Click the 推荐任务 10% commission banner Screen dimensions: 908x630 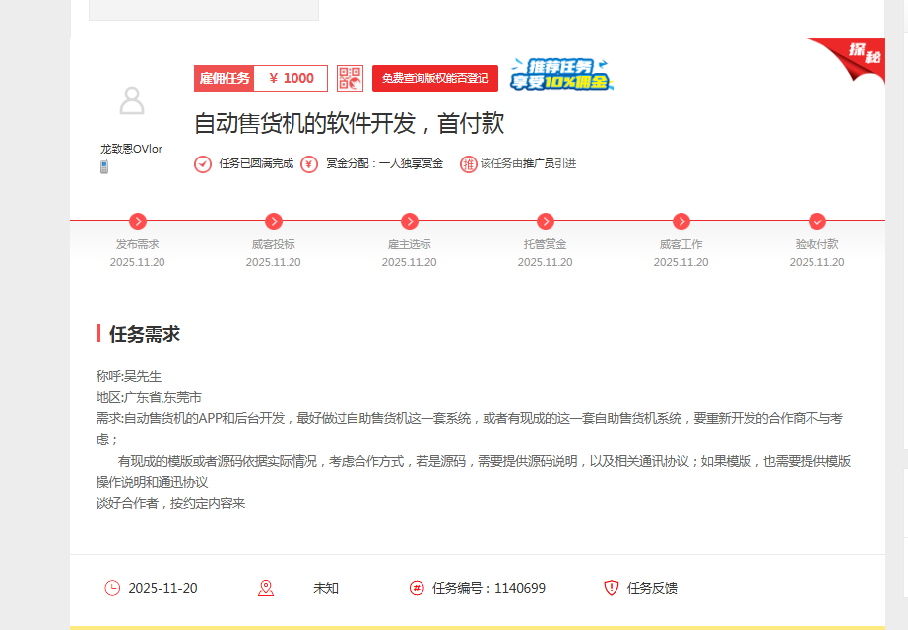[x=562, y=75]
